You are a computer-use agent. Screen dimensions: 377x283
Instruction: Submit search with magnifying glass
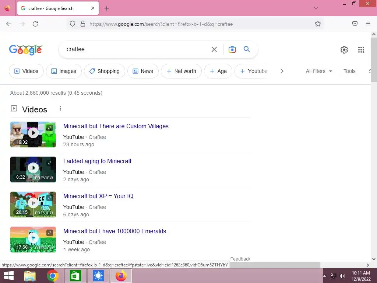pyautogui.click(x=247, y=49)
